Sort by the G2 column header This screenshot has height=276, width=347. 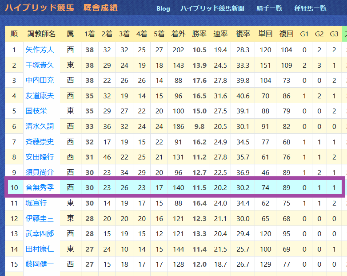tap(319, 34)
